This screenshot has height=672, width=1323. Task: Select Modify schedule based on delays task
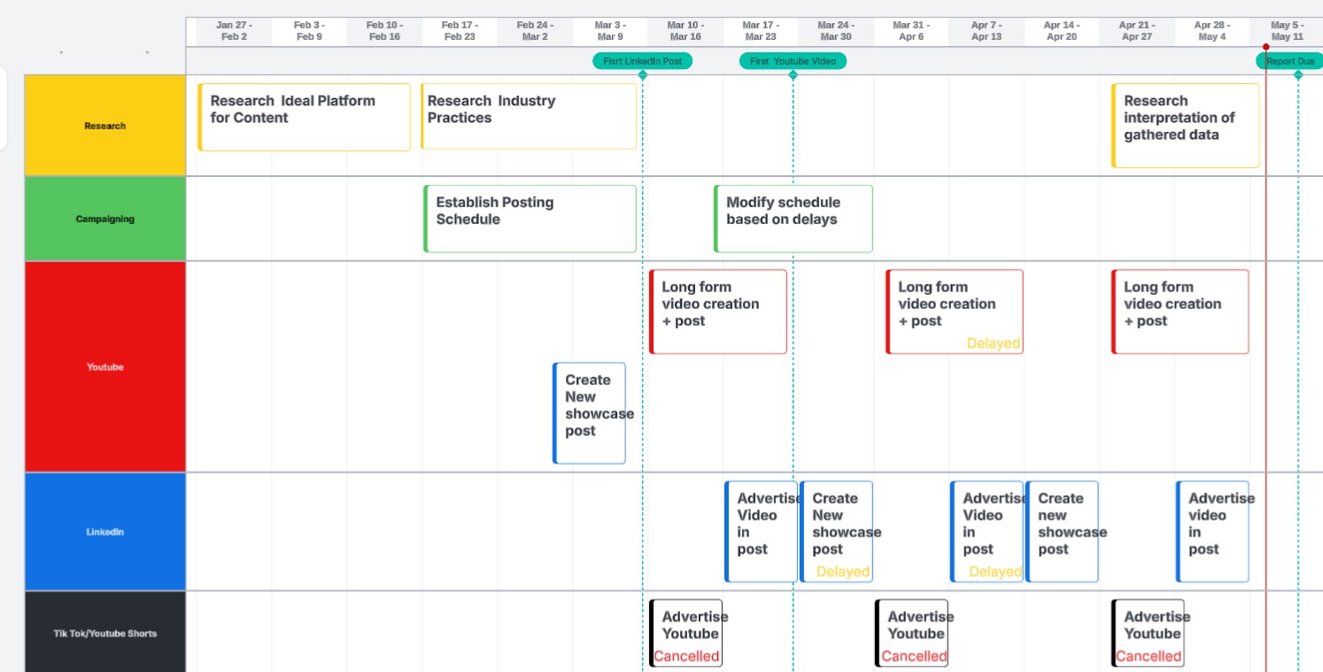[793, 219]
